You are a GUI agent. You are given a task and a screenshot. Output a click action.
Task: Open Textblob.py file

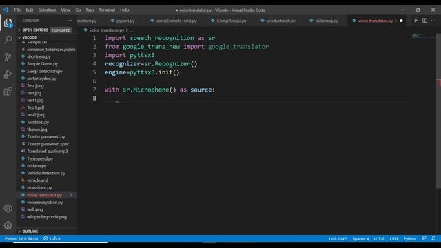(38, 122)
